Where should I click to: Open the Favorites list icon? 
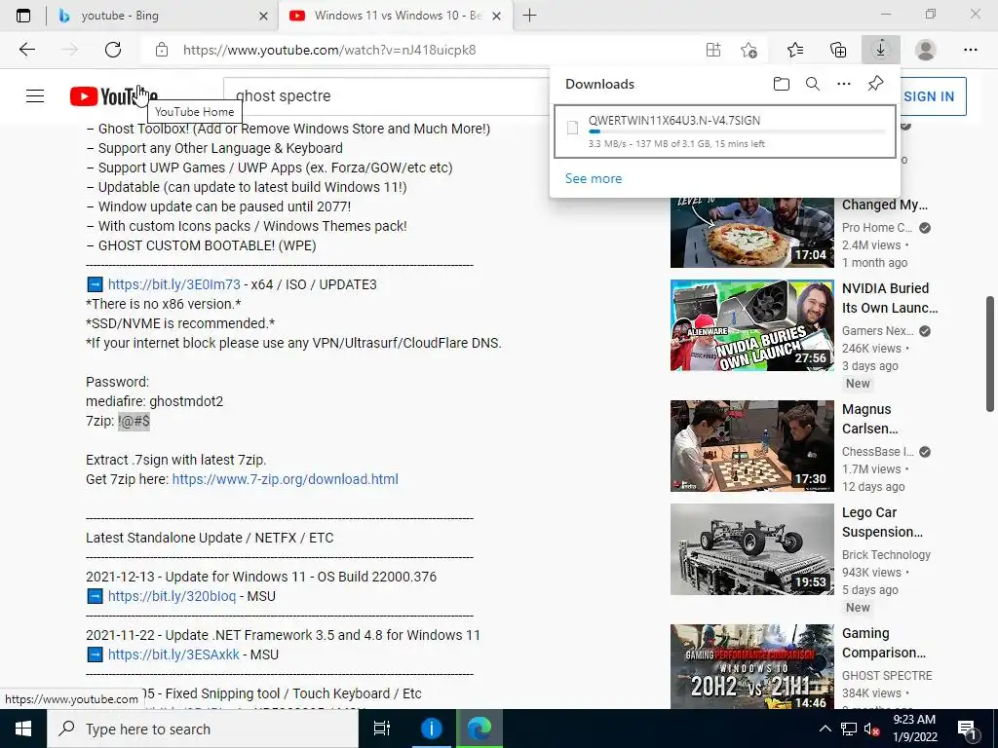pyautogui.click(x=795, y=50)
